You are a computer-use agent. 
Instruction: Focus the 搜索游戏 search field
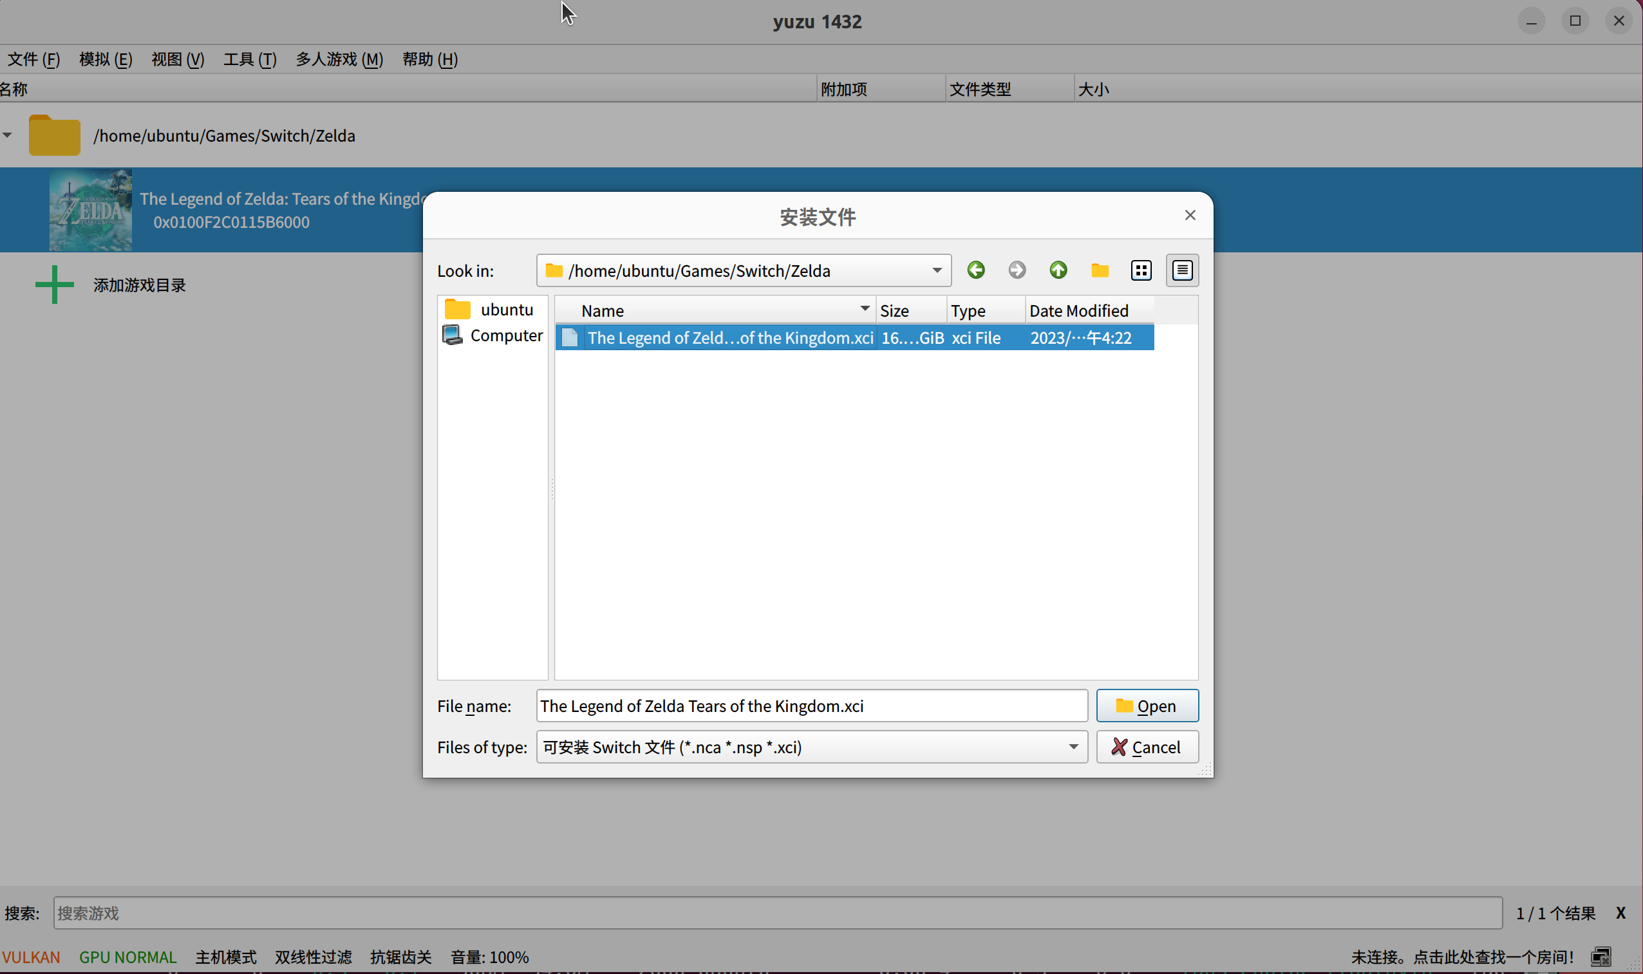click(778, 913)
